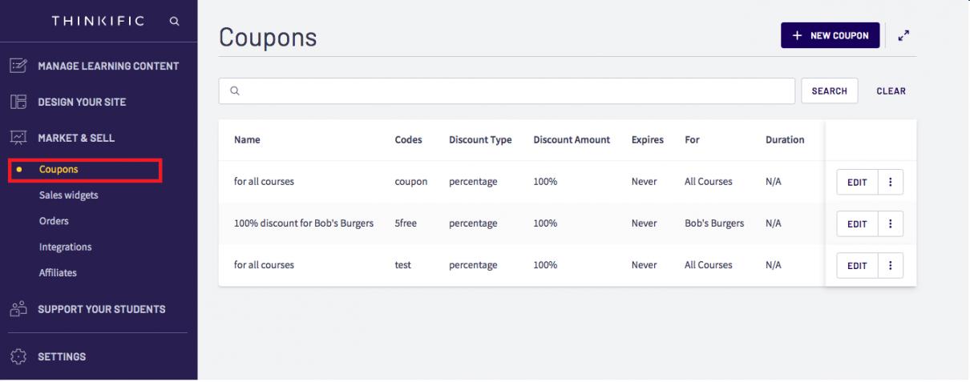Click the Manage Learning Content sidebar icon
Viewport: 970px width, 382px height.
(x=17, y=66)
